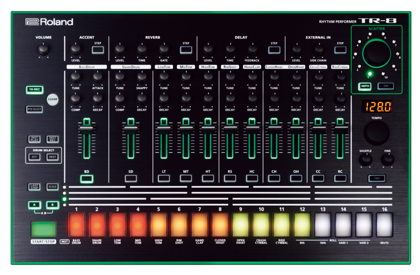Click the External In SIDE CHAIN knob
The height and width of the screenshot is (275, 420).
(318, 49)
